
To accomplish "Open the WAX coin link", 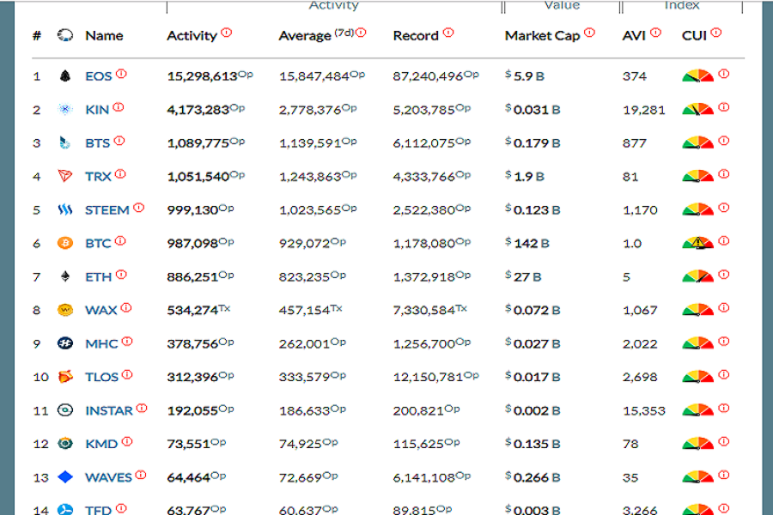I will click(x=101, y=311).
